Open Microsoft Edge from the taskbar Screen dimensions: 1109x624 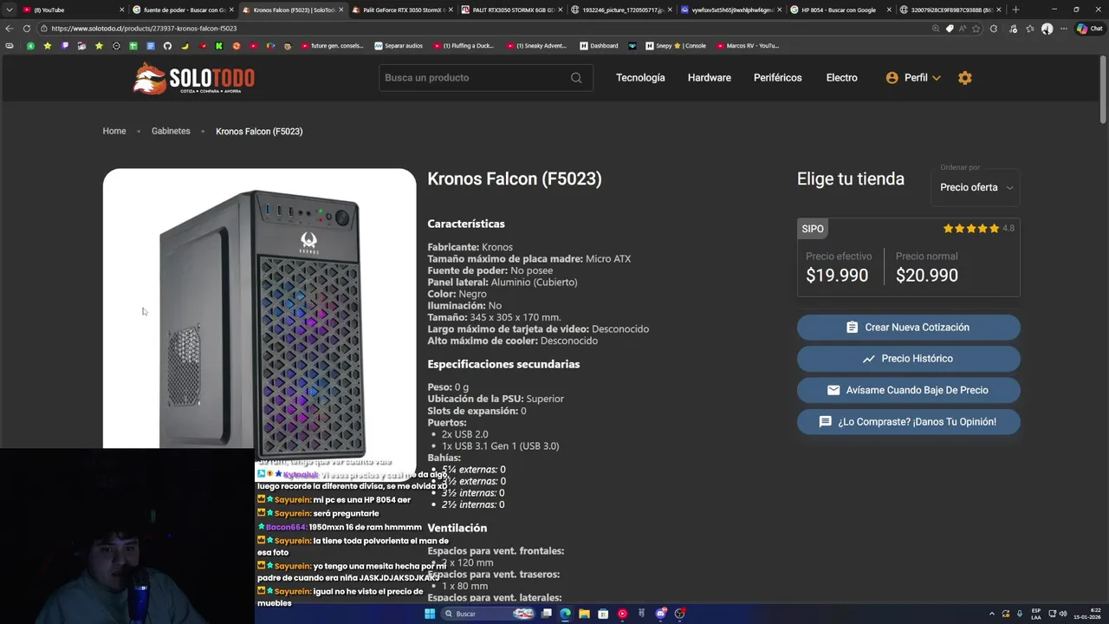[565, 614]
